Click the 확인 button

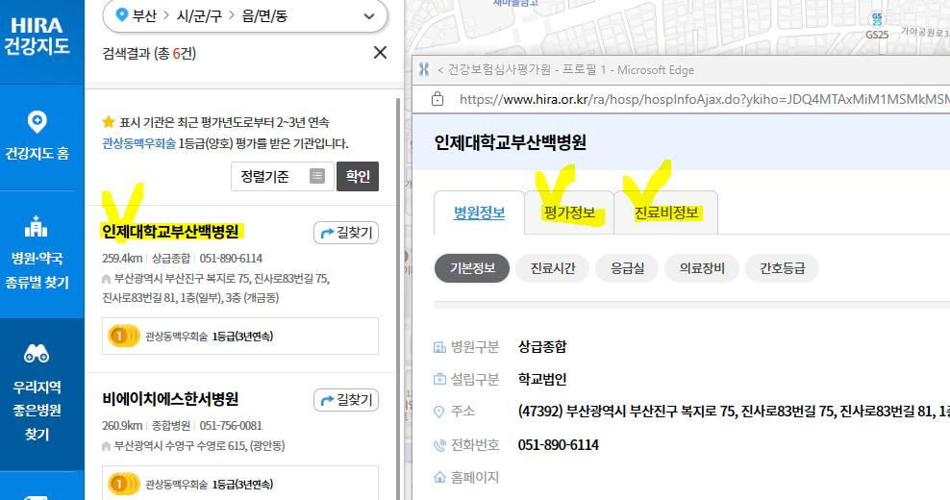tap(358, 176)
